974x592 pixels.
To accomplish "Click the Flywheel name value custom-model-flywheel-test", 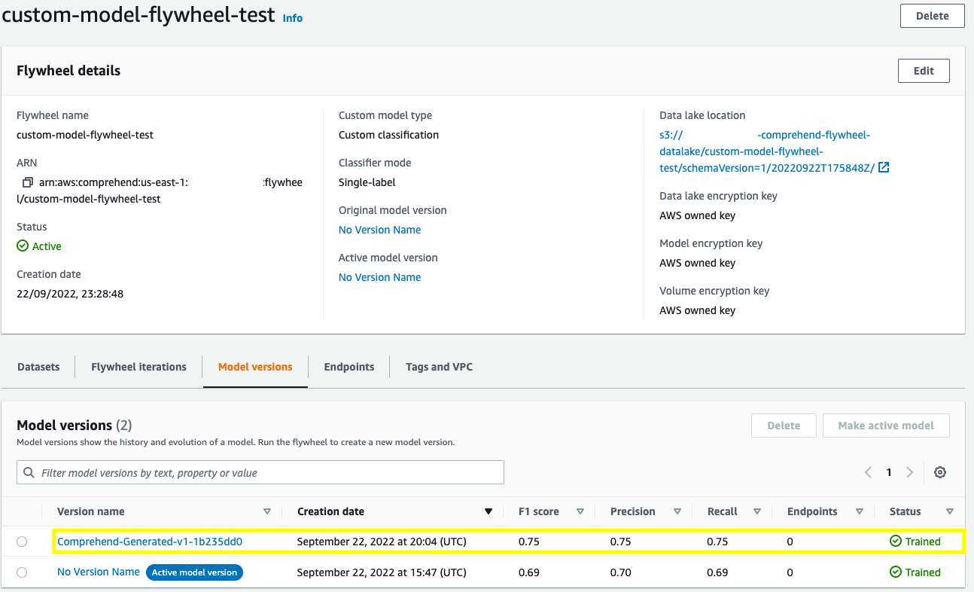I will (85, 135).
